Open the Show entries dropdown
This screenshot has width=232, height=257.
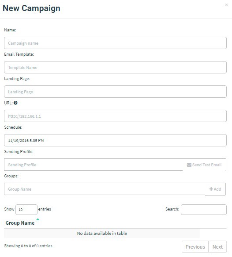26,210
